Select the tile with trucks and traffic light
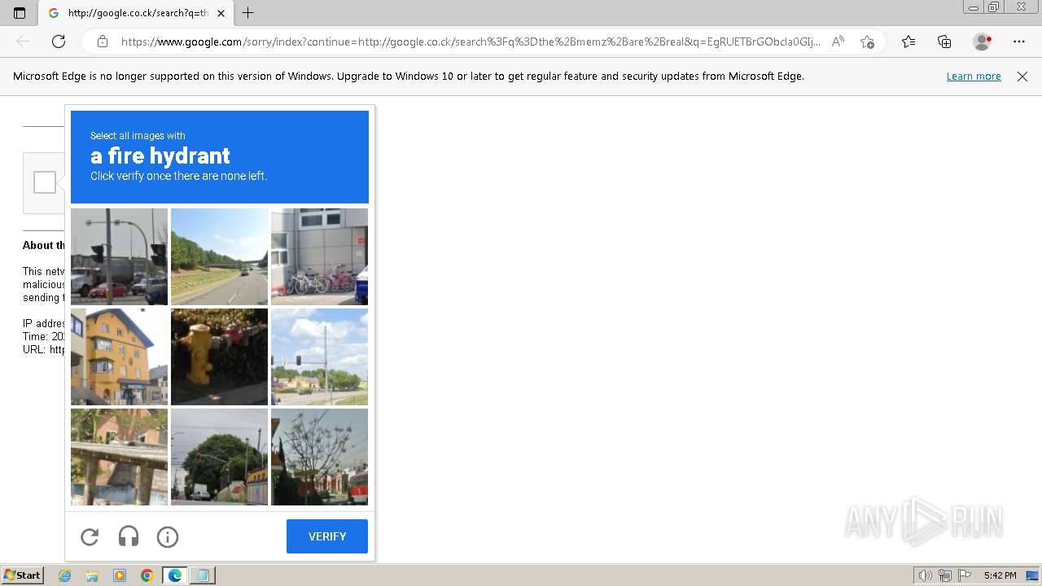The height and width of the screenshot is (586, 1042). [x=119, y=256]
